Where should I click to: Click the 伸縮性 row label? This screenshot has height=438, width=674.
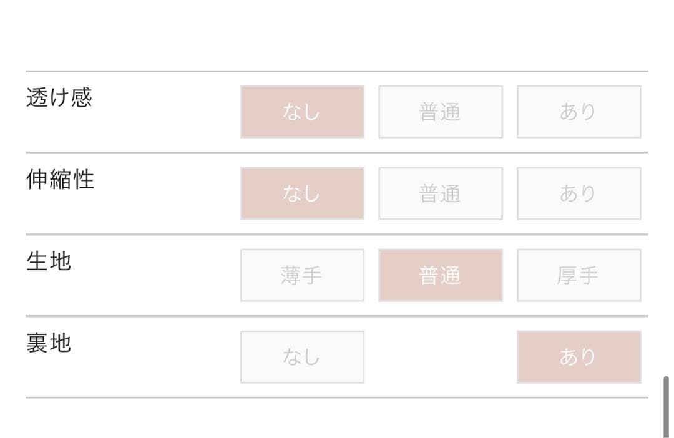tap(60, 179)
